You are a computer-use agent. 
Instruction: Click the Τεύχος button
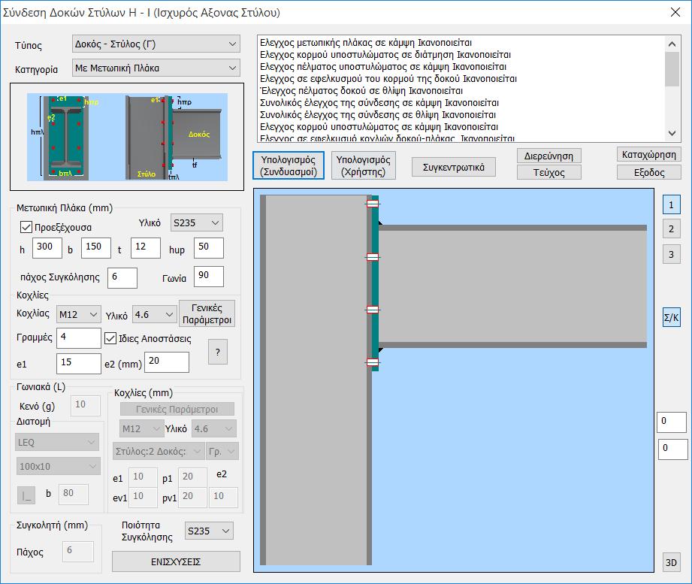tap(548, 172)
